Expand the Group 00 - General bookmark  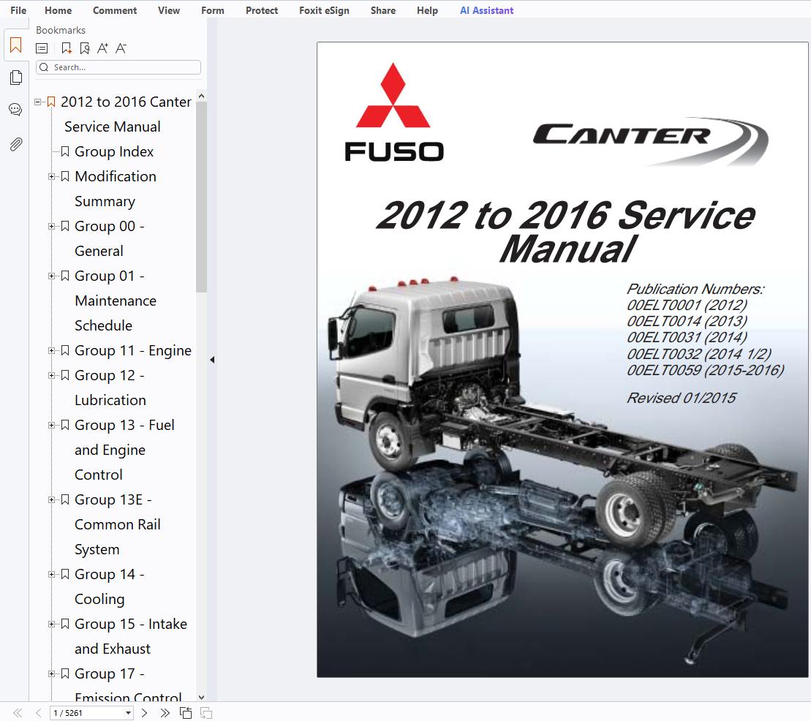(51, 226)
